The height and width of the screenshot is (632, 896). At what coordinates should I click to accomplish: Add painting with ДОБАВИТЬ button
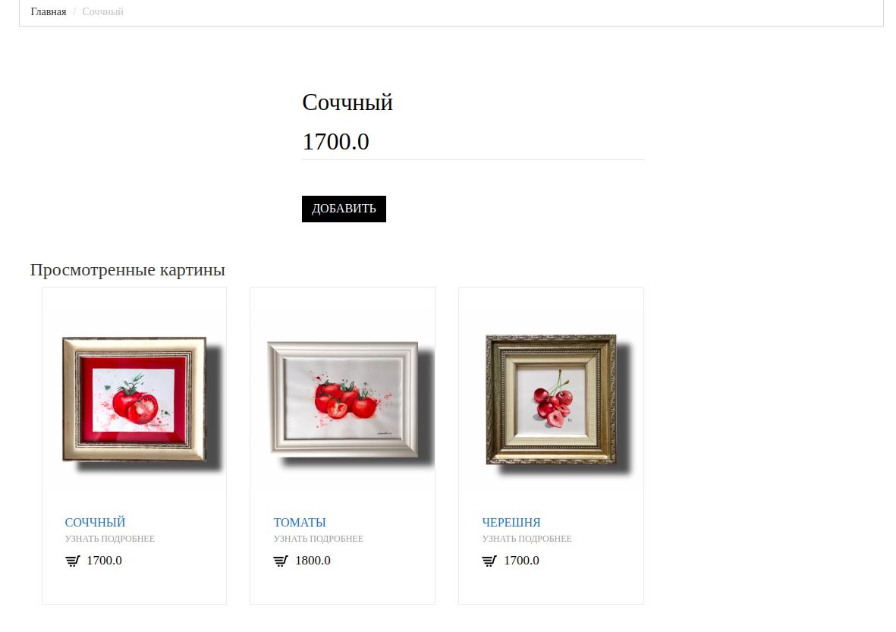pyautogui.click(x=344, y=209)
